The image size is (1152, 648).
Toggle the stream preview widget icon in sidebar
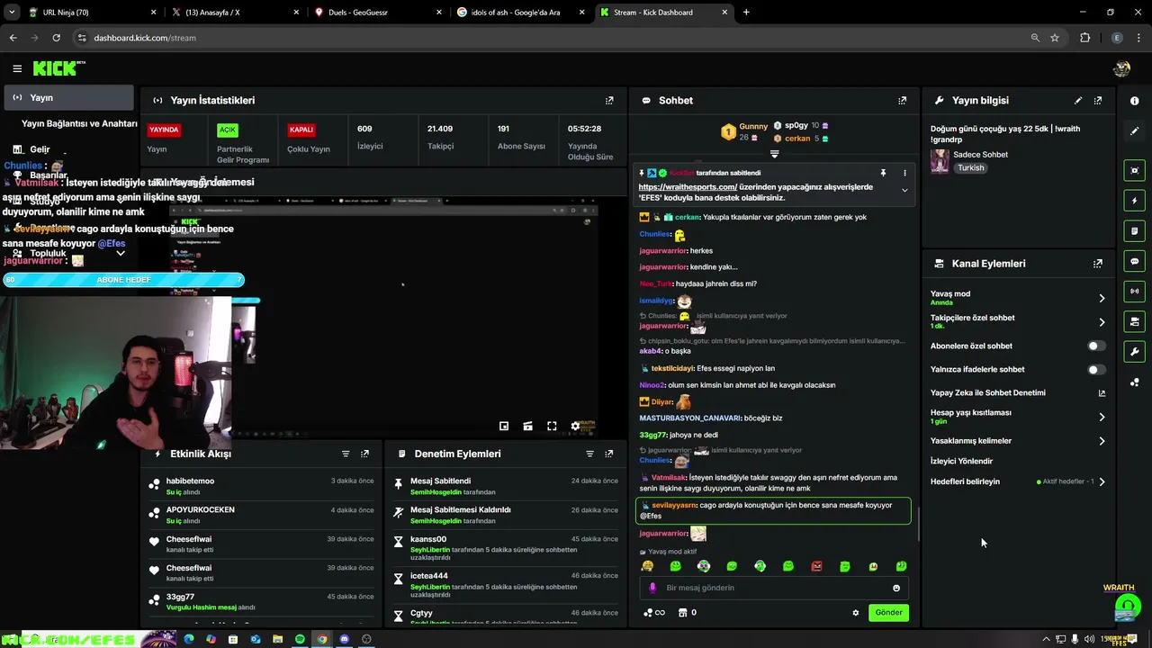click(1135, 170)
